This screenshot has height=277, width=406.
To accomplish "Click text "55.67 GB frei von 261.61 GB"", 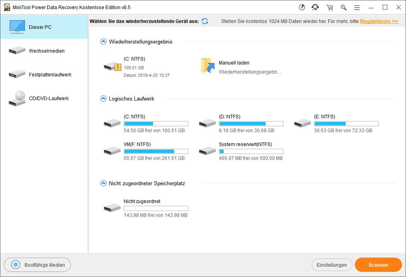I will click(x=154, y=158).
